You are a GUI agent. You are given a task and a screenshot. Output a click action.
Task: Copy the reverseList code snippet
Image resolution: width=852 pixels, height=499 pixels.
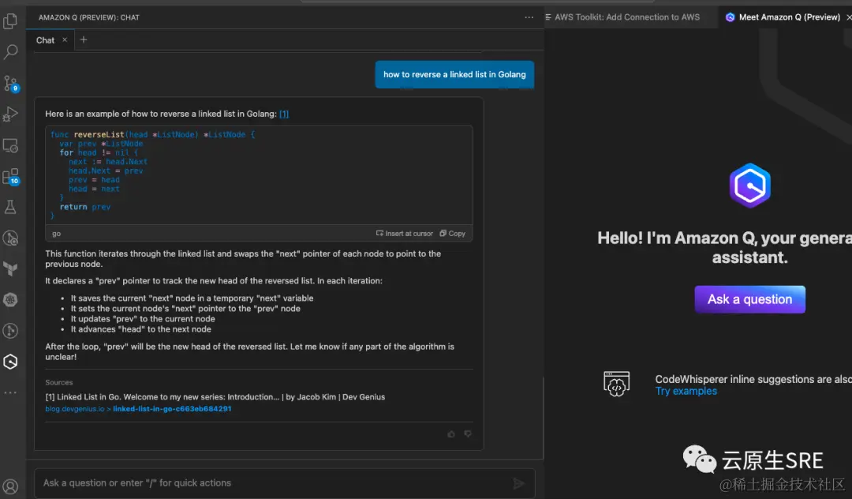tap(452, 233)
